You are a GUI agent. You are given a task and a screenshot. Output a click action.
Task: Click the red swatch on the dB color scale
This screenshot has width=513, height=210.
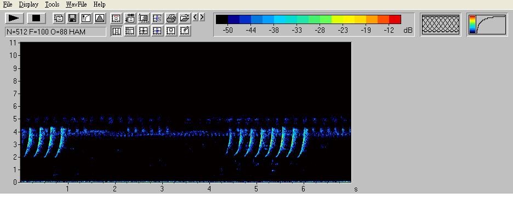tap(395, 19)
